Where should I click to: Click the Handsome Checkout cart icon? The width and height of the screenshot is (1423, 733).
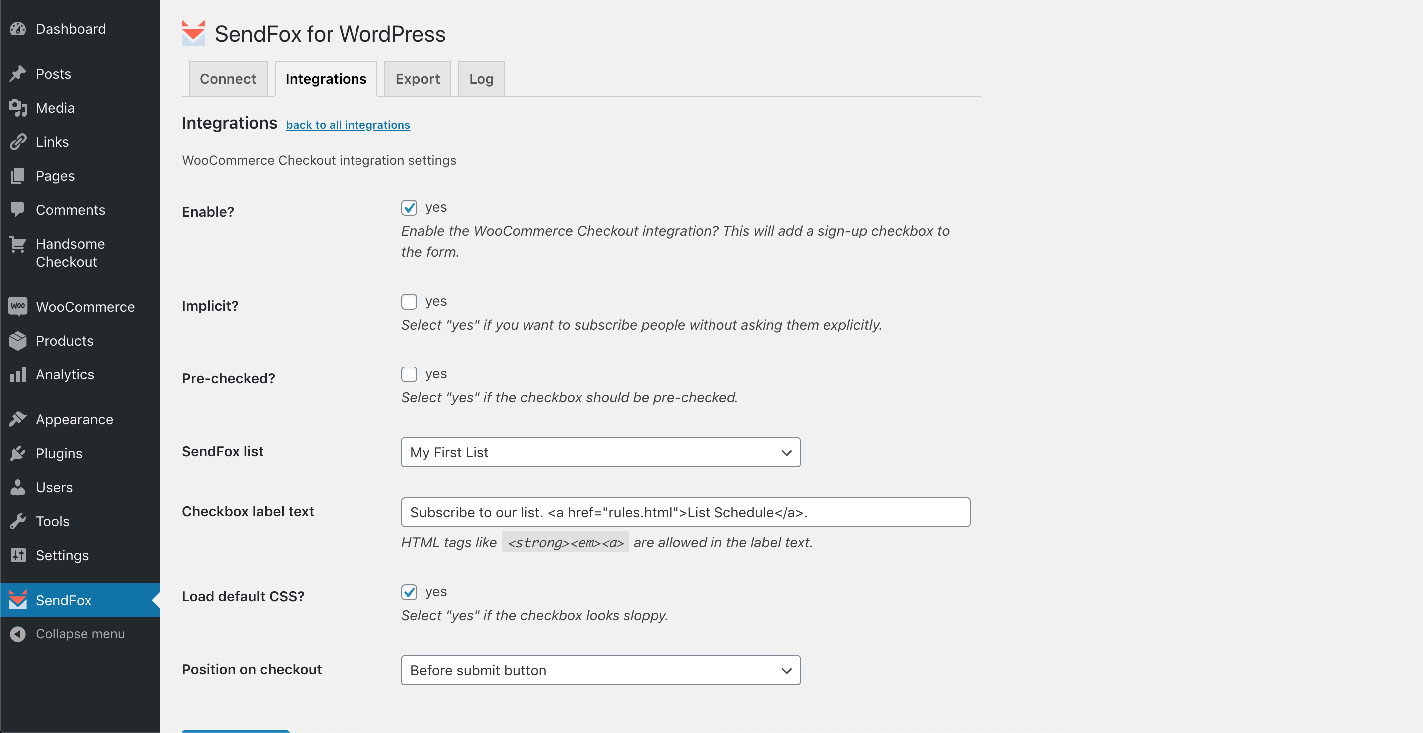tap(18, 244)
